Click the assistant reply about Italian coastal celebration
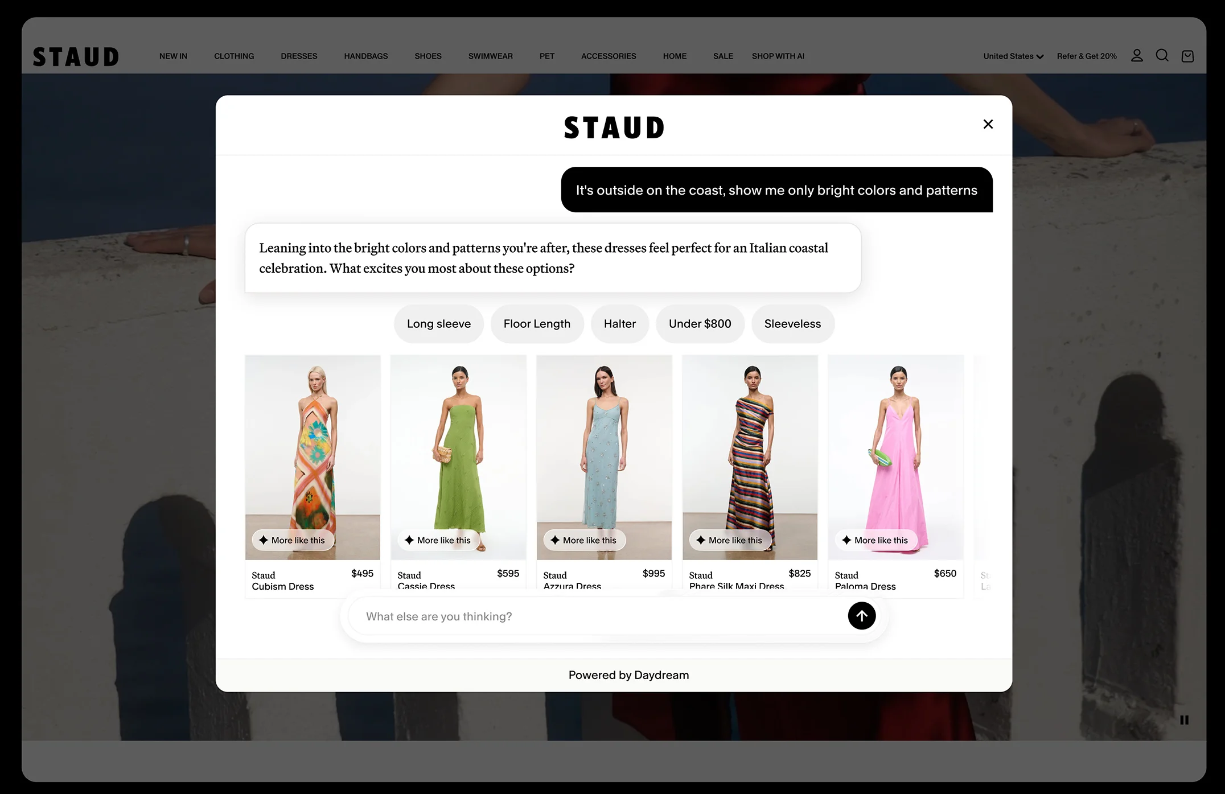This screenshot has width=1225, height=794. click(x=553, y=258)
